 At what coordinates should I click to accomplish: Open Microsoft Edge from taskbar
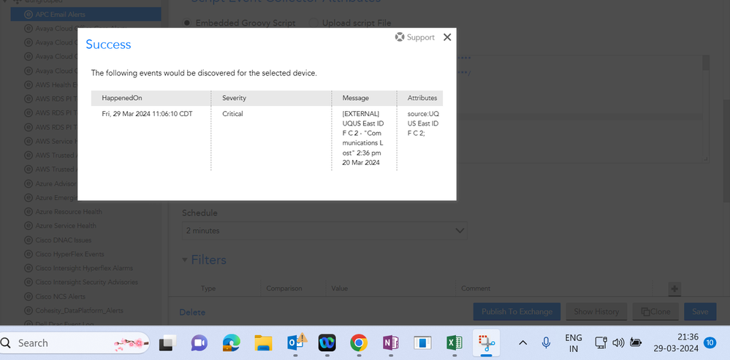pos(232,342)
